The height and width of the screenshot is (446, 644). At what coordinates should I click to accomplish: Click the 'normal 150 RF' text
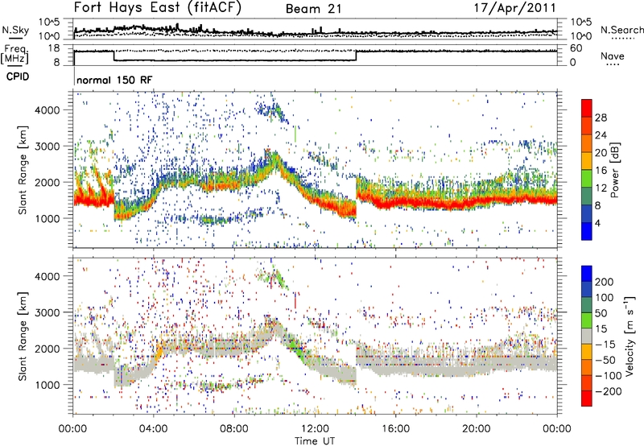[x=114, y=80]
